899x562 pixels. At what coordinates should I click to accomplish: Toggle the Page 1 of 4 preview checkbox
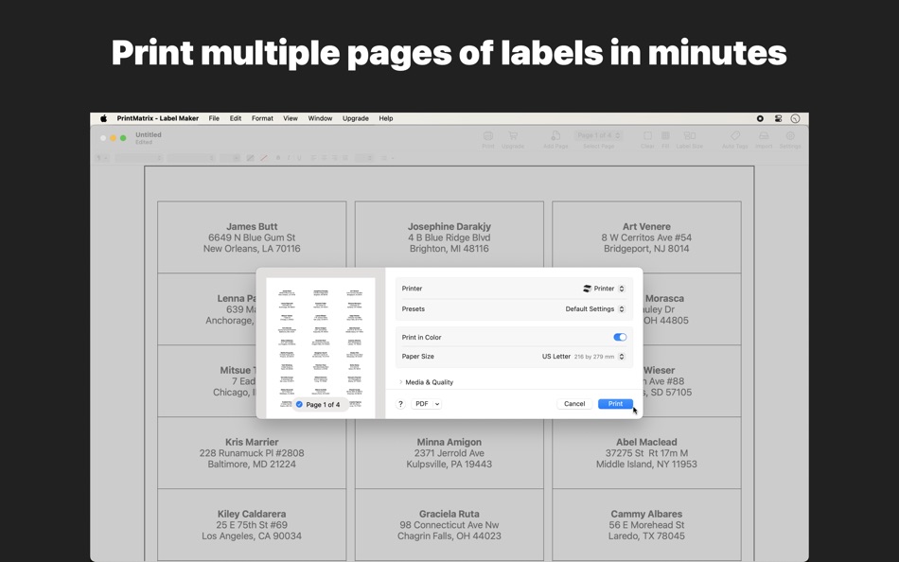click(299, 404)
